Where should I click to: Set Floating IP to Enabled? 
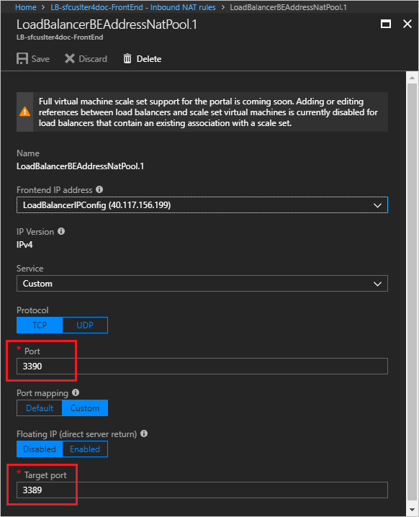[x=85, y=449]
